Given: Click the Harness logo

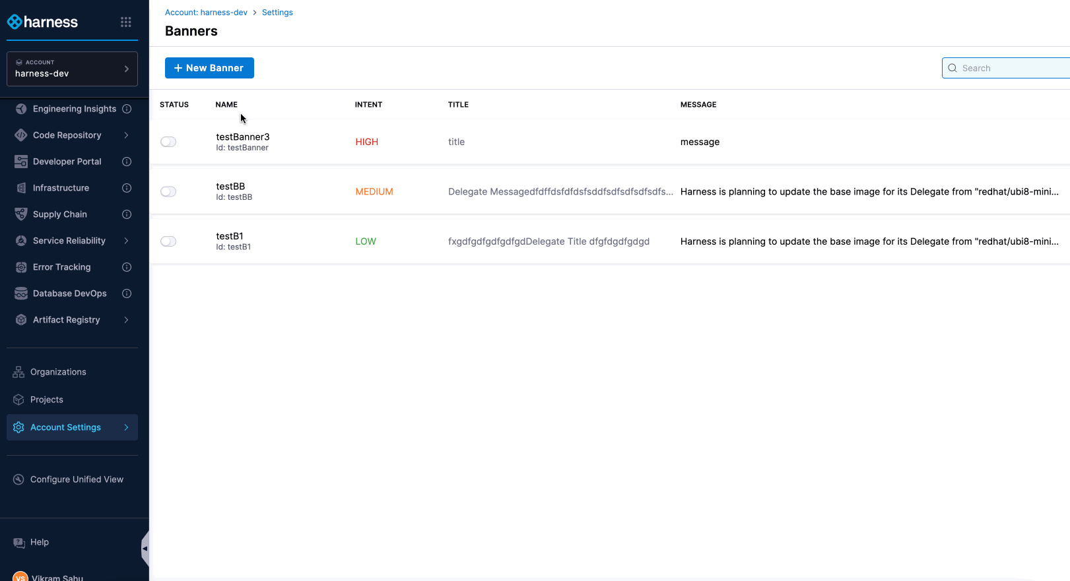Looking at the screenshot, I should (x=43, y=22).
